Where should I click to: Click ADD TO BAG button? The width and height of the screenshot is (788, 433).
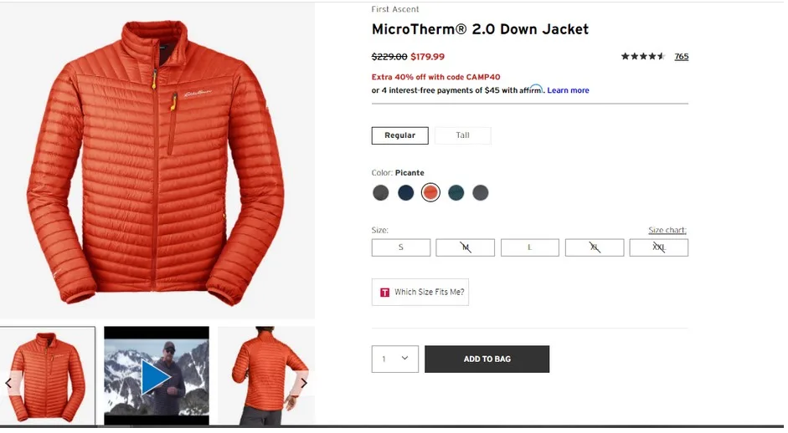(x=487, y=359)
